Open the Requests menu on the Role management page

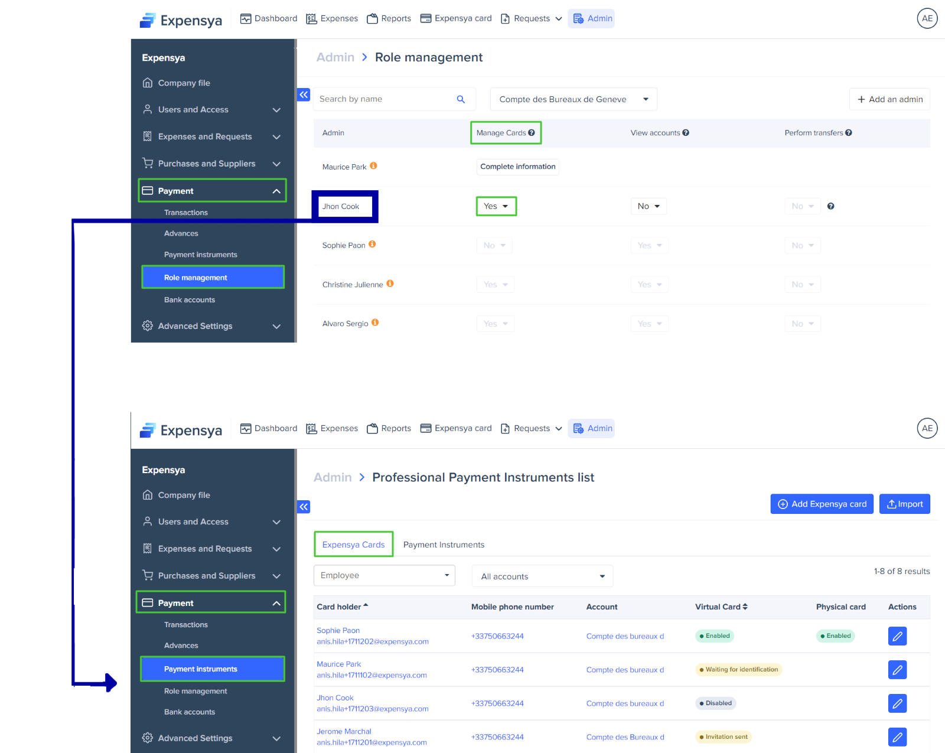point(531,18)
